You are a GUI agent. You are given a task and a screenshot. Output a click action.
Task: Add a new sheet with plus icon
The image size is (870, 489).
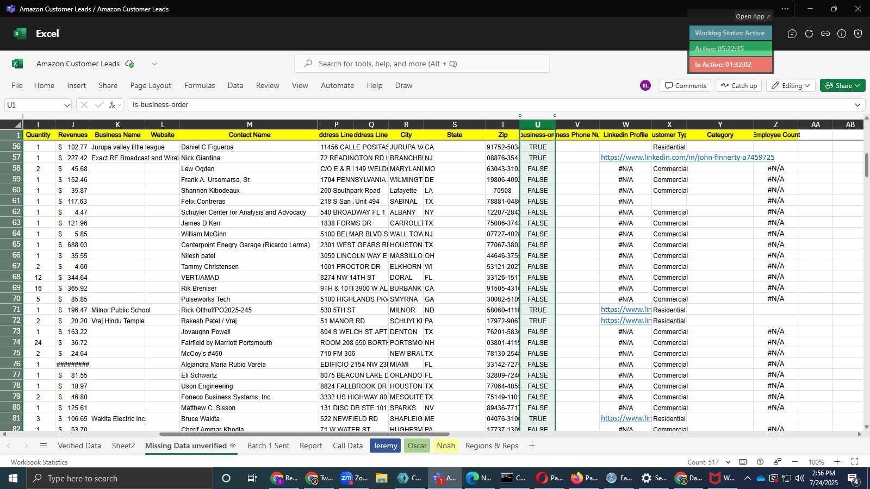532,446
